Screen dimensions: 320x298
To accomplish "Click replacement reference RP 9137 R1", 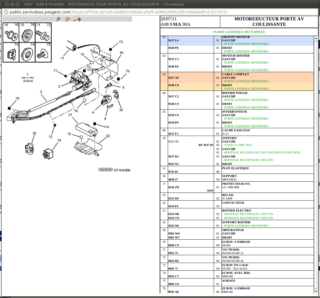I will pos(206,145).
